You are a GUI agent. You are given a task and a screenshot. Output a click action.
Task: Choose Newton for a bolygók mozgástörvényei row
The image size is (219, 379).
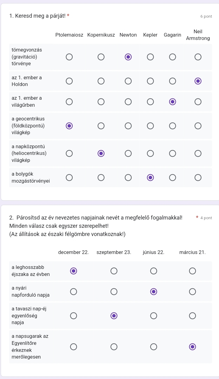point(128,177)
